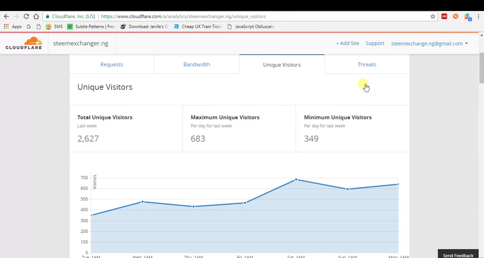Click the Wednesday data point on chart

click(143, 202)
